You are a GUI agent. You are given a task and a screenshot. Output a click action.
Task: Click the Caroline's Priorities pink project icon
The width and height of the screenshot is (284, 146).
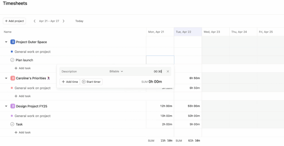tap(12, 78)
